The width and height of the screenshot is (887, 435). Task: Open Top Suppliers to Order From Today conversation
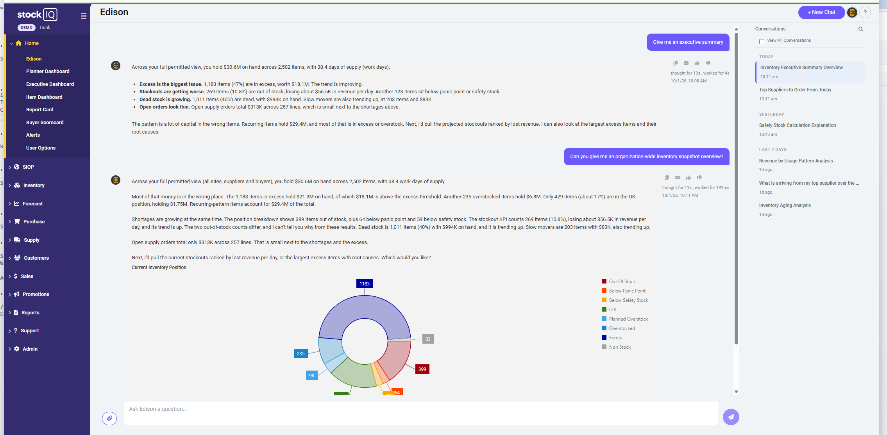click(810, 94)
